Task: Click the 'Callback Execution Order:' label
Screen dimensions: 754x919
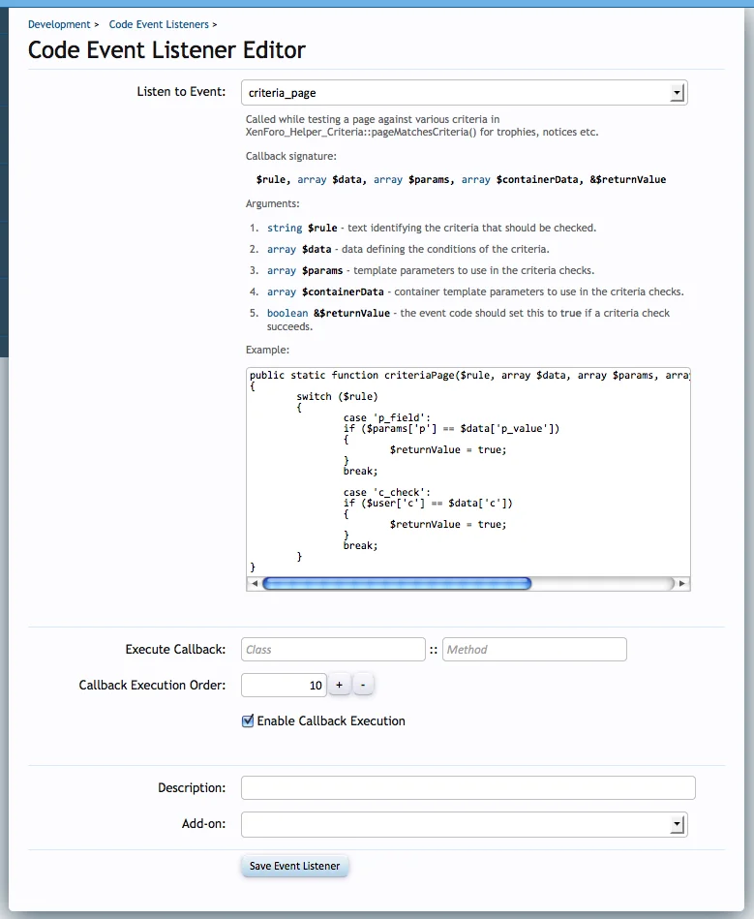Action: pos(152,686)
